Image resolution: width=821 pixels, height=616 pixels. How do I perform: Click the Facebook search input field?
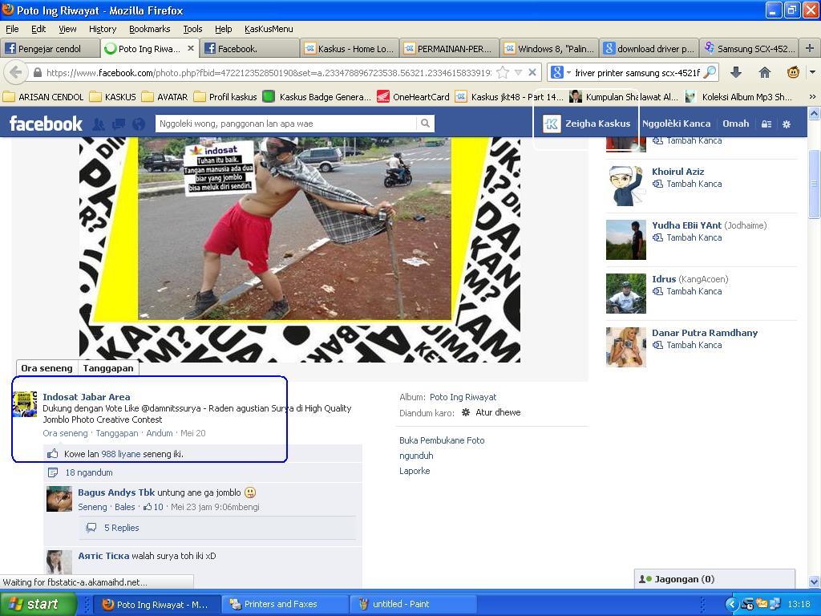[286, 124]
